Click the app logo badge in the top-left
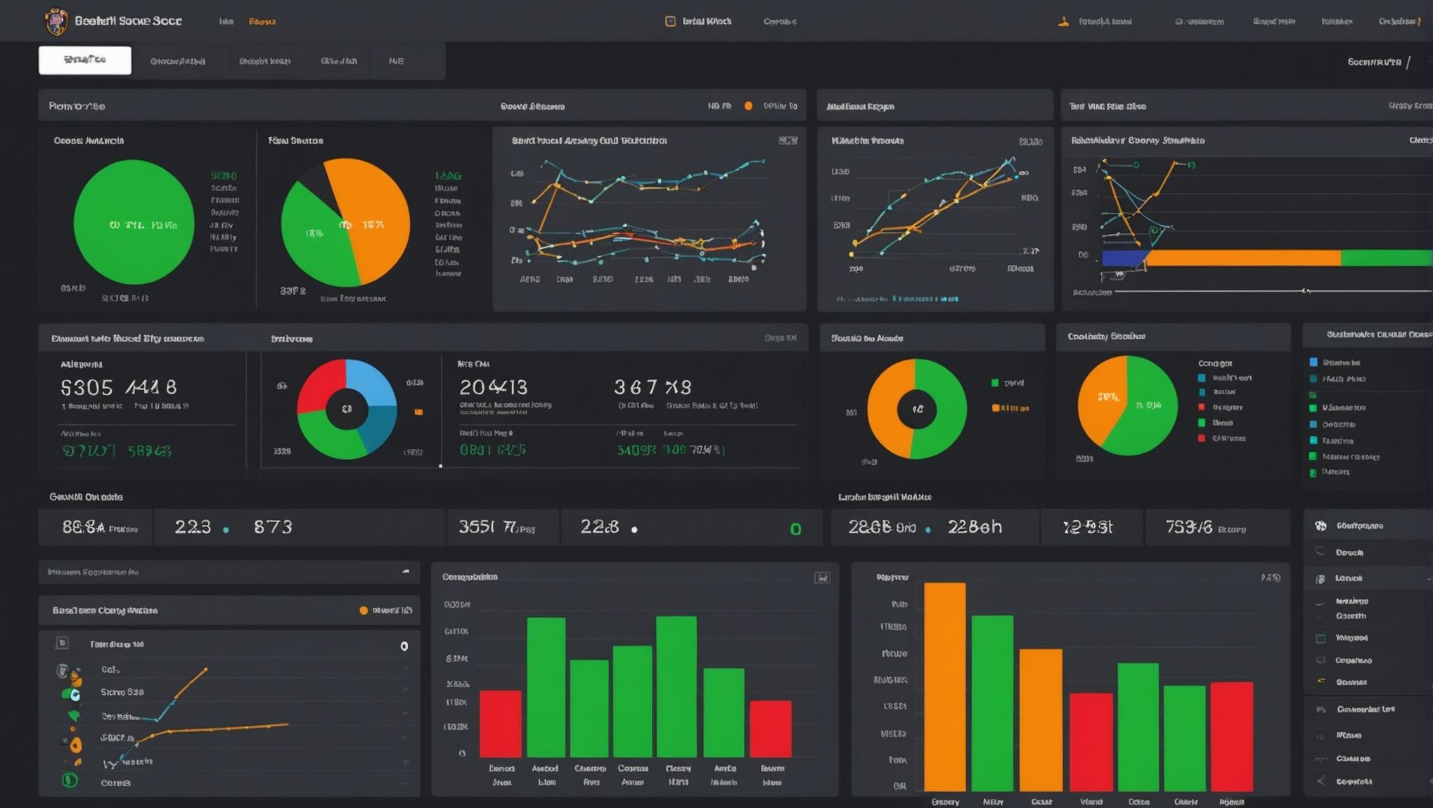Screen dimensions: 1433x808 56,21
